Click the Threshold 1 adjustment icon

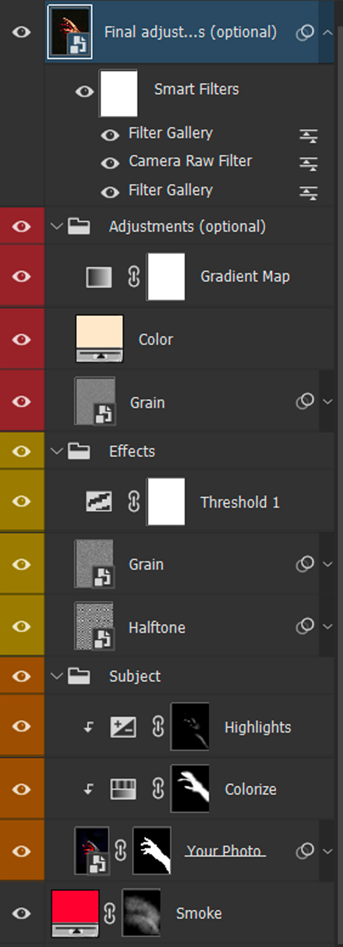click(x=99, y=501)
